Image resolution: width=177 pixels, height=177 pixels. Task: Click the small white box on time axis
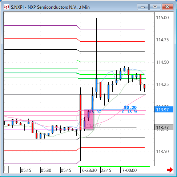point(6,170)
